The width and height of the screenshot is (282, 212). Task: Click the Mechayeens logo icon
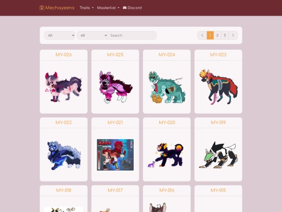pos(42,7)
